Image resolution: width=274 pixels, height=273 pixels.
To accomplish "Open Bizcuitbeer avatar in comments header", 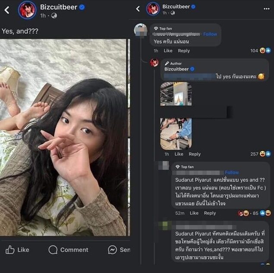I will [x=153, y=9].
